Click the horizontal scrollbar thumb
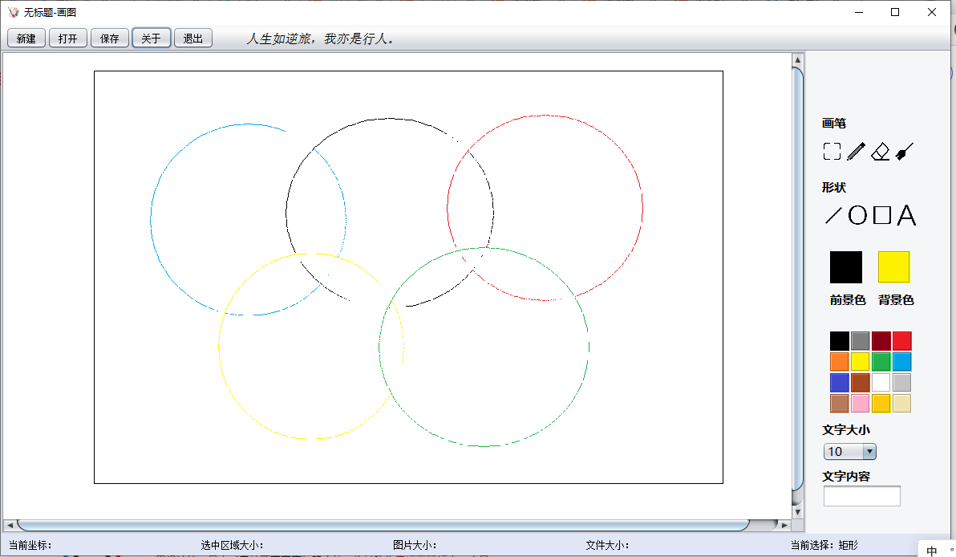 point(383,525)
